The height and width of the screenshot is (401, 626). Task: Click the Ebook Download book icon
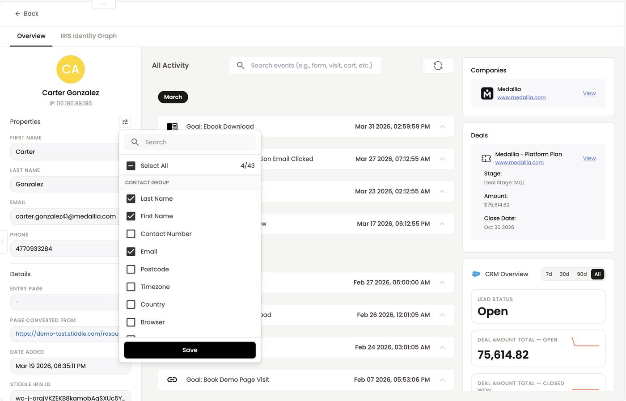(x=172, y=127)
